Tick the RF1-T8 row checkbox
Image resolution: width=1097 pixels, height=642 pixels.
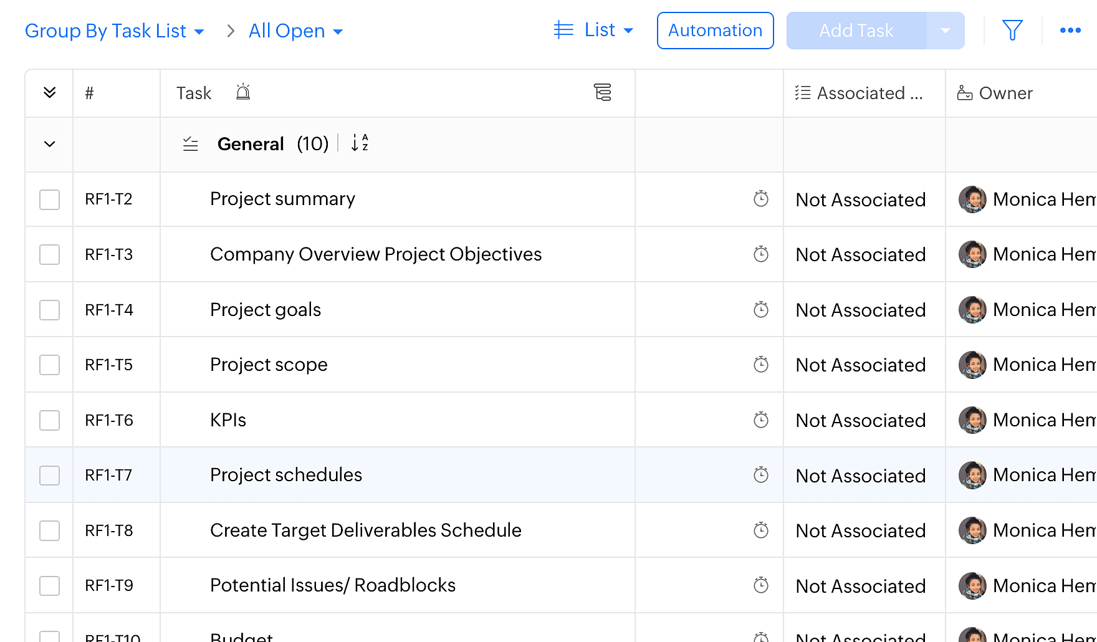coord(49,530)
